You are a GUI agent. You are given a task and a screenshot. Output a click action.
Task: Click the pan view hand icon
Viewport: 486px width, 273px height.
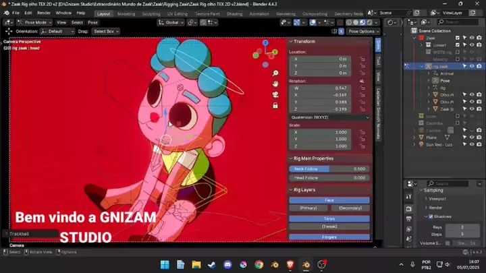coord(275,84)
